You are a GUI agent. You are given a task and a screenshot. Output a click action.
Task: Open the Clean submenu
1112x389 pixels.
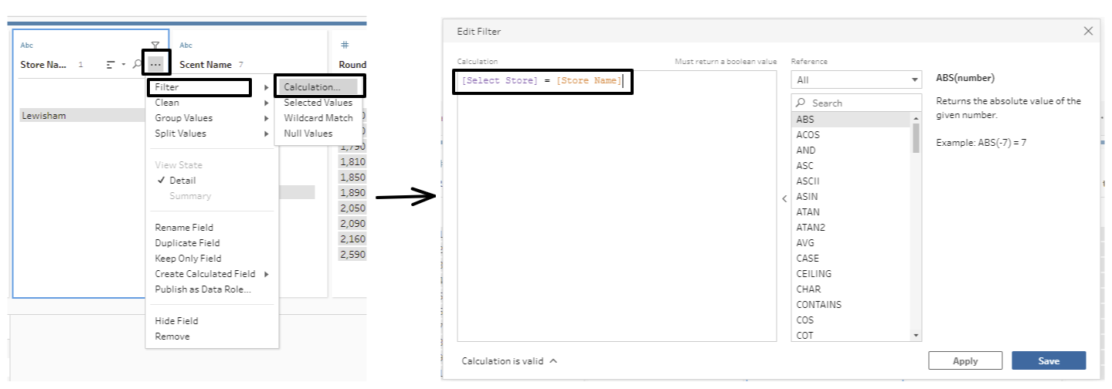click(x=211, y=103)
